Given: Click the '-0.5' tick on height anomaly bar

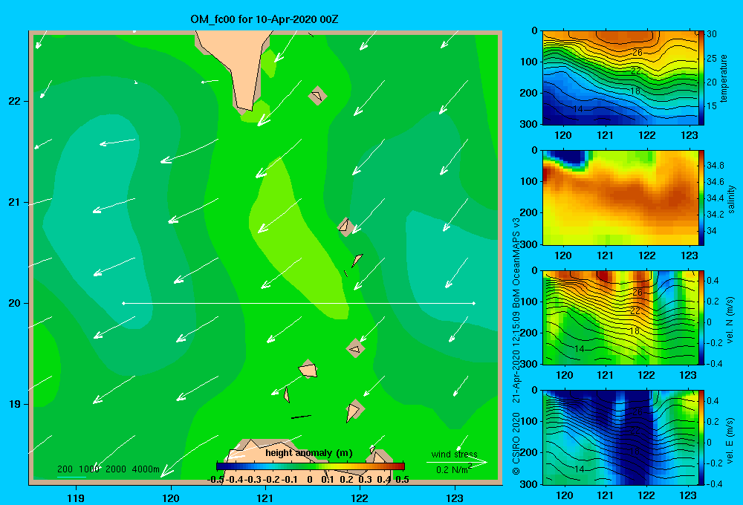Looking at the screenshot, I should click(x=215, y=480).
